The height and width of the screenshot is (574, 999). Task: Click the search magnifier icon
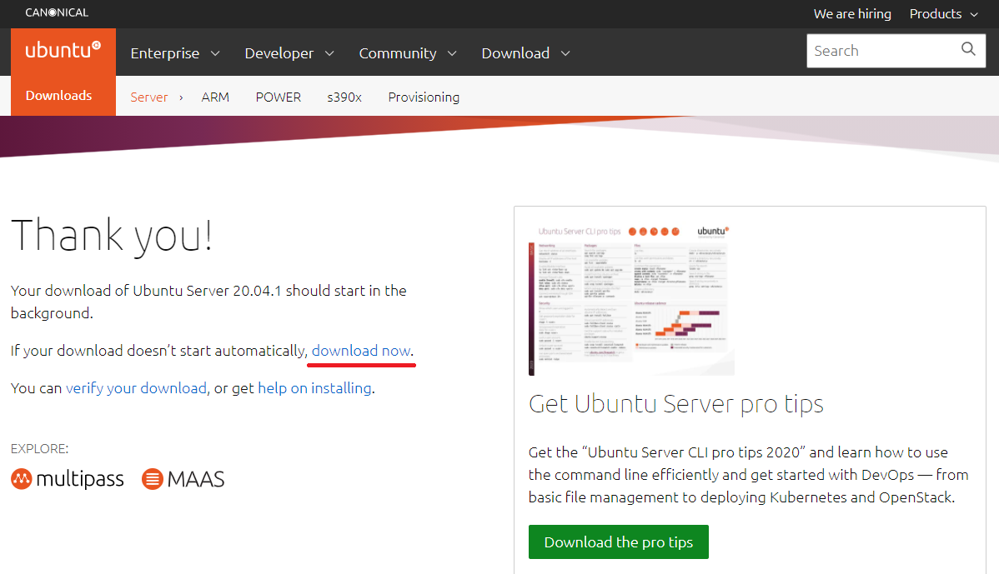click(x=968, y=49)
